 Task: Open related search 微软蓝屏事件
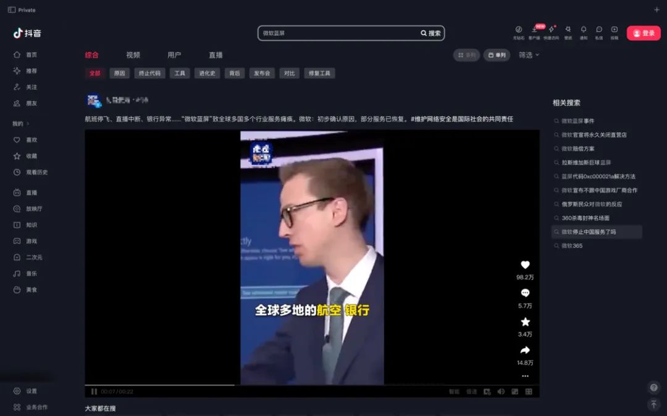[x=577, y=121]
